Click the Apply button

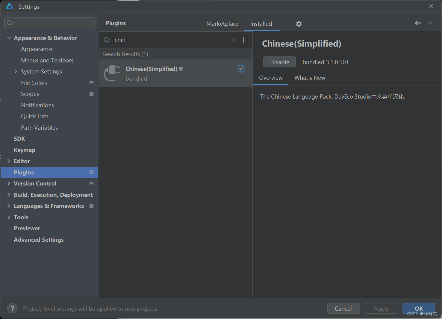tap(381, 308)
